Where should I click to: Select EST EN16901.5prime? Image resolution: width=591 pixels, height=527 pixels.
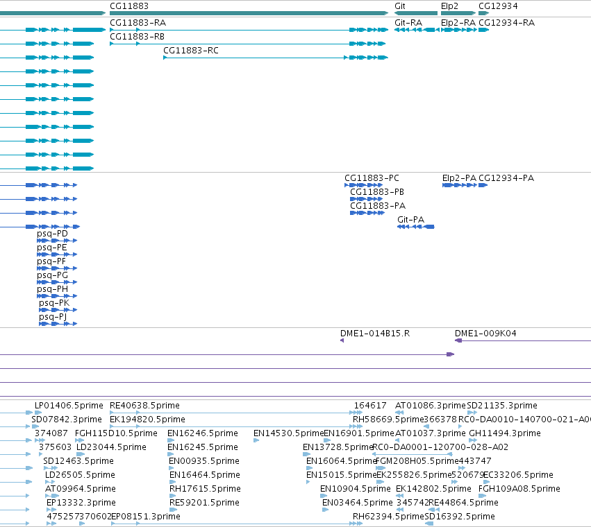[x=359, y=433]
